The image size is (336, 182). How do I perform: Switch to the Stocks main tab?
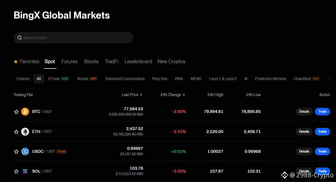click(x=91, y=62)
